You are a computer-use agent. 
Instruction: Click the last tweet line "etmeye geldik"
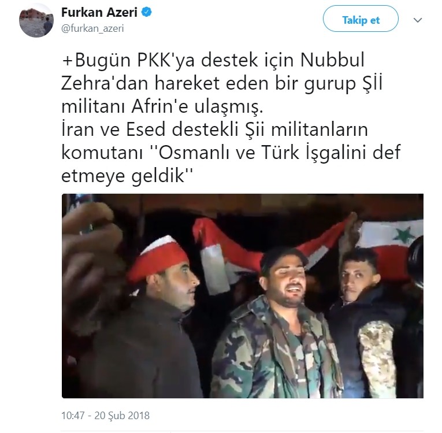tap(127, 176)
